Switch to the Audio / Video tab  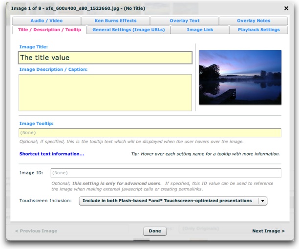[47, 21]
